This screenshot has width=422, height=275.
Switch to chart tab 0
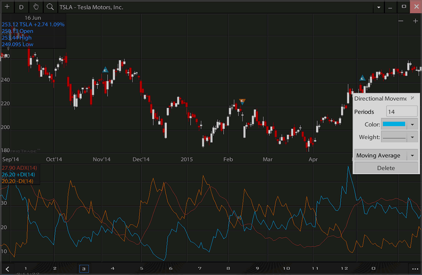tap(373, 268)
